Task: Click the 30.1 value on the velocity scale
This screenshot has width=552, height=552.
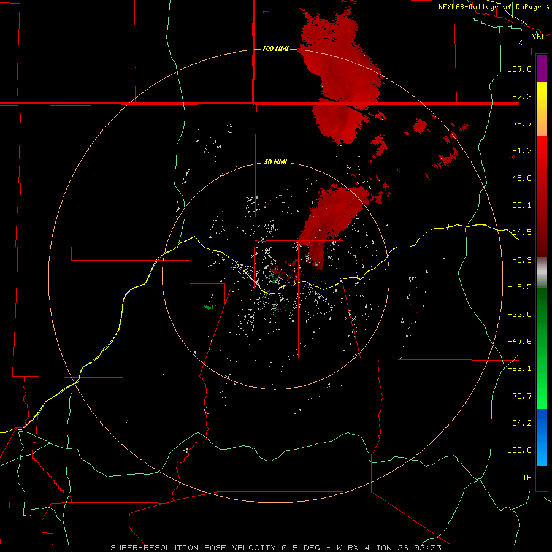Action: pyautogui.click(x=522, y=205)
